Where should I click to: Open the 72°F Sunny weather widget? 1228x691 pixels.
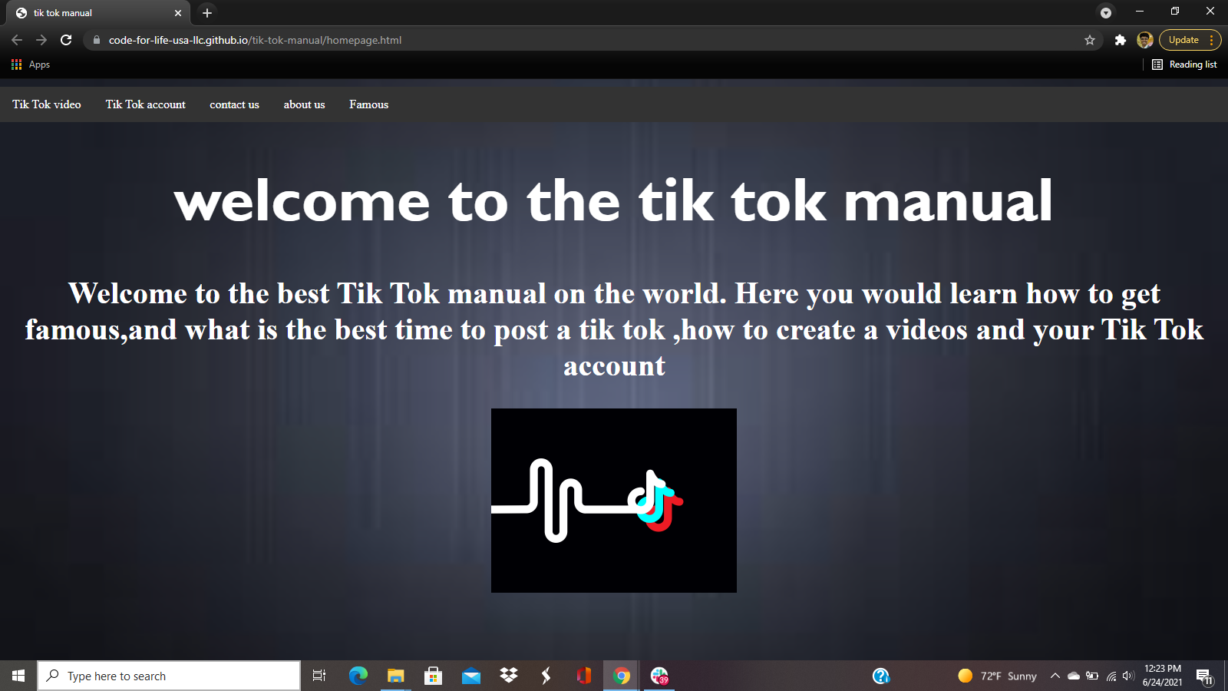coord(997,676)
